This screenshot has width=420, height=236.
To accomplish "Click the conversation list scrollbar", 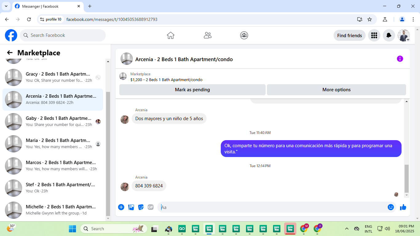I will click(x=108, y=154).
